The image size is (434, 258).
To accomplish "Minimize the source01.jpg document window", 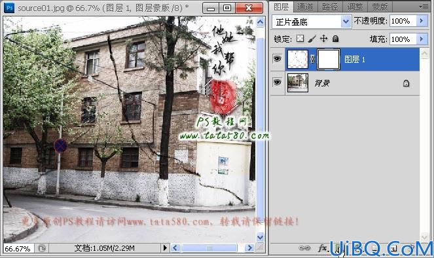I will coord(211,8).
